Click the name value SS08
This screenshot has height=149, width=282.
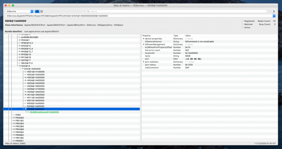click(188, 56)
